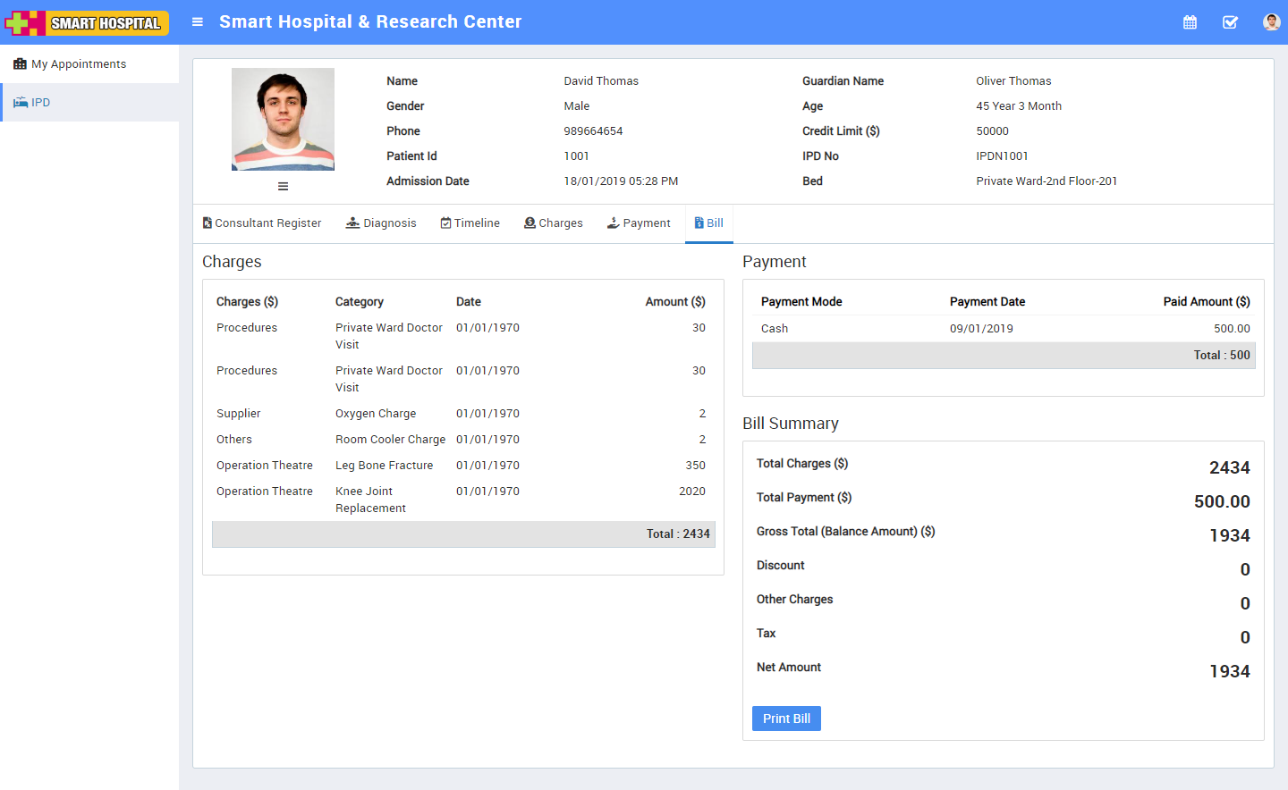Show the Timeline tab
This screenshot has height=790, width=1288.
[x=470, y=223]
